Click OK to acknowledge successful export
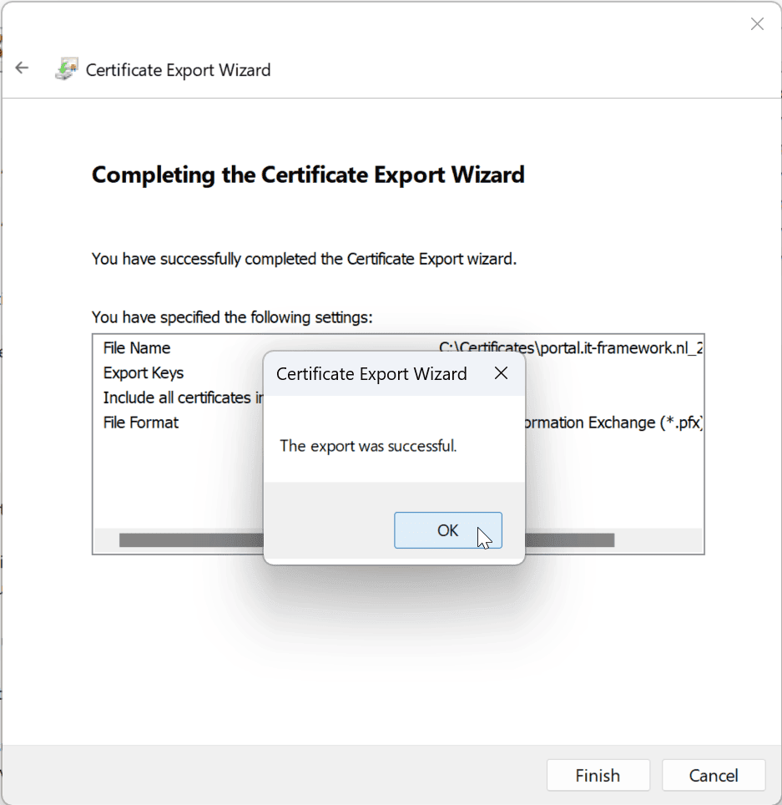 coord(447,530)
